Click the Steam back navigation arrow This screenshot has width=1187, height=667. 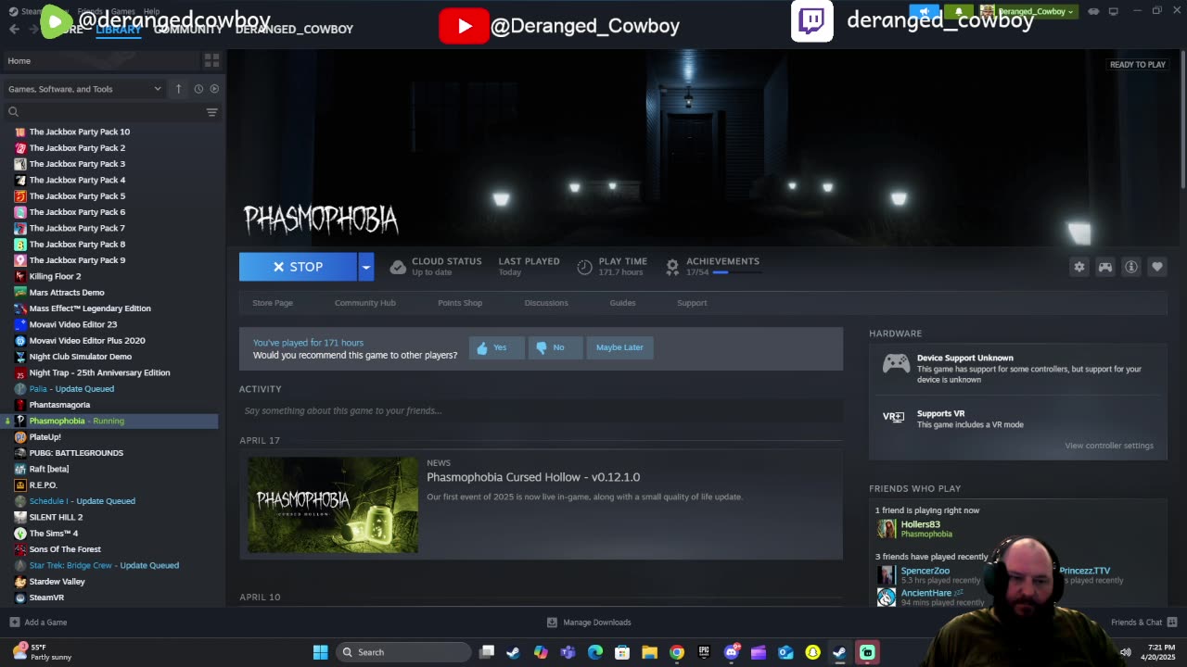[x=14, y=29]
